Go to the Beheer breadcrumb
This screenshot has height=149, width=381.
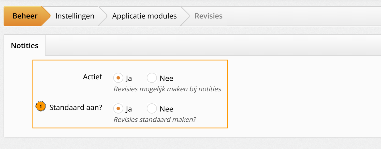(x=25, y=16)
